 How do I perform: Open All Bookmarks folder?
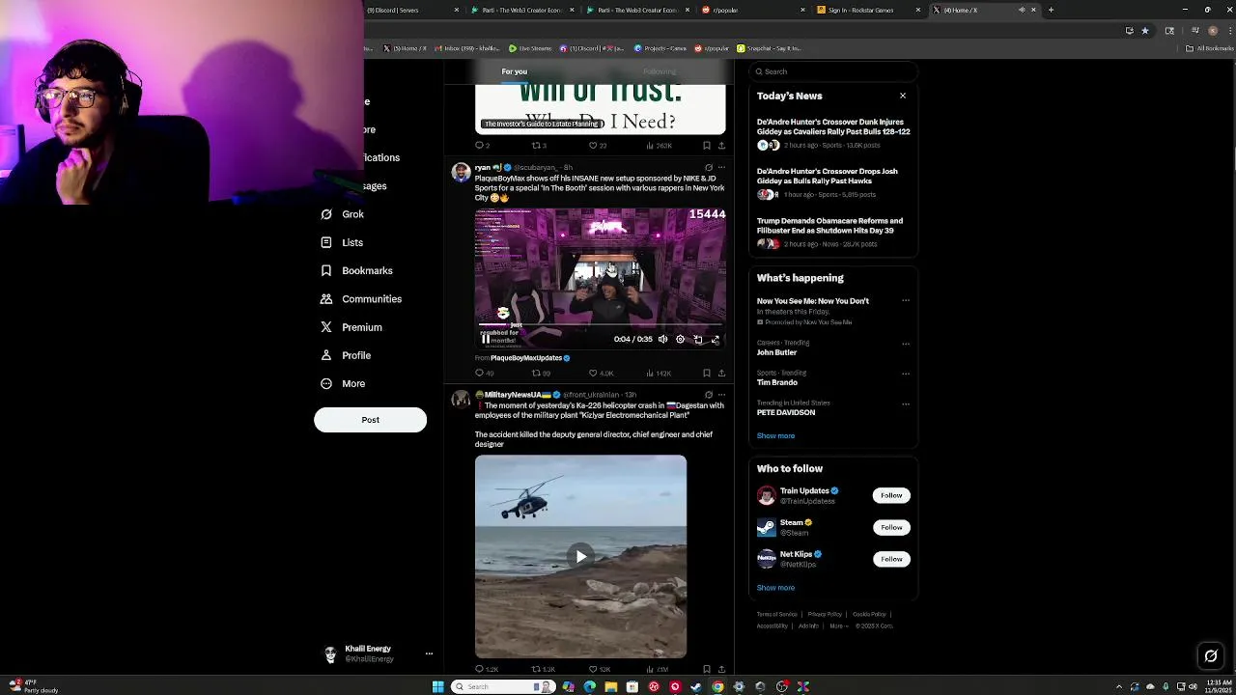(x=1211, y=48)
